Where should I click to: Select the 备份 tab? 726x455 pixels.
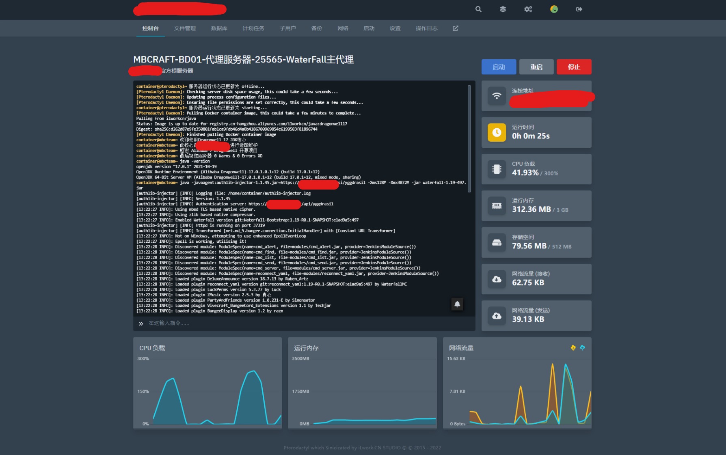pyautogui.click(x=316, y=28)
